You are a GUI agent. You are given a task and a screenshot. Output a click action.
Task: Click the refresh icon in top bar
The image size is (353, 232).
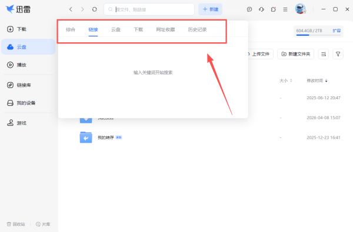click(95, 9)
